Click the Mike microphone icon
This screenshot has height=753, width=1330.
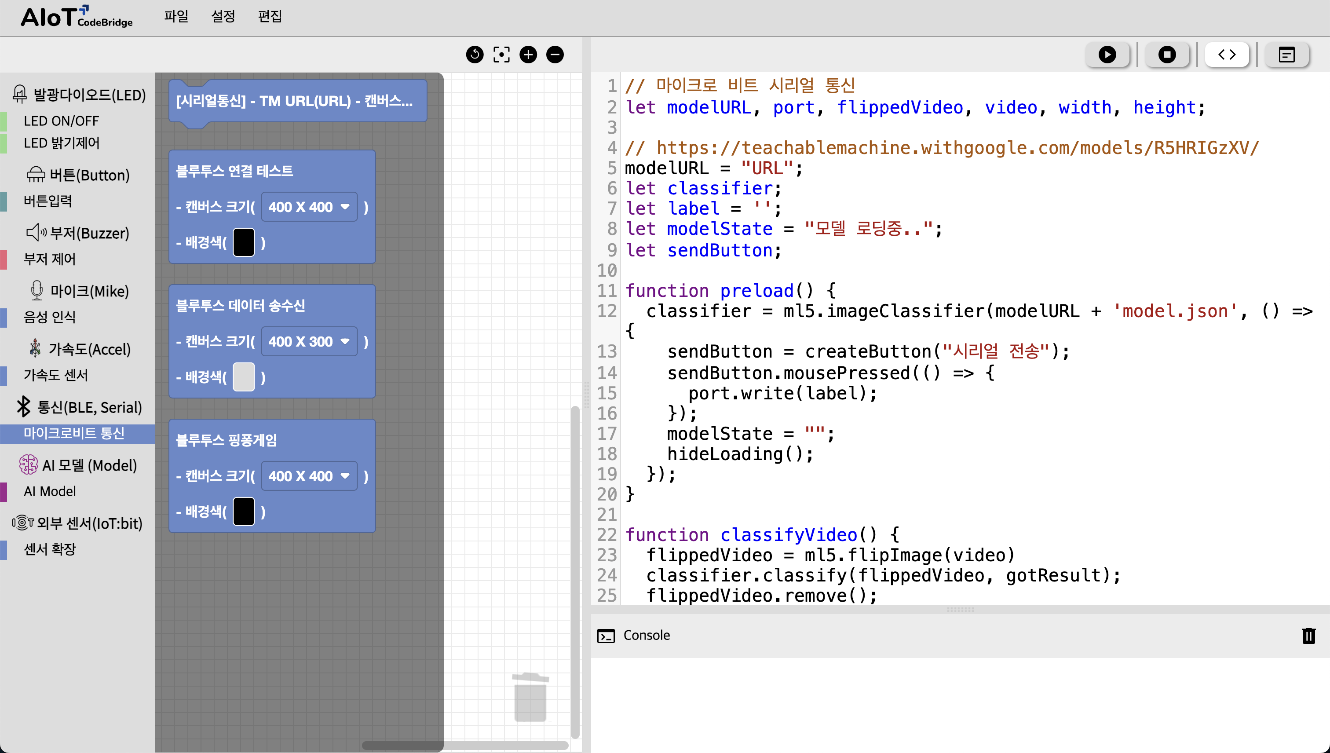pyautogui.click(x=37, y=291)
